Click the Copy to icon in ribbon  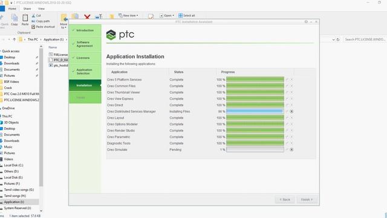pyautogui.click(x=75, y=16)
